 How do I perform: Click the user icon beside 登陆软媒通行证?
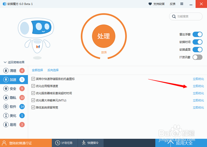(x=4, y=143)
